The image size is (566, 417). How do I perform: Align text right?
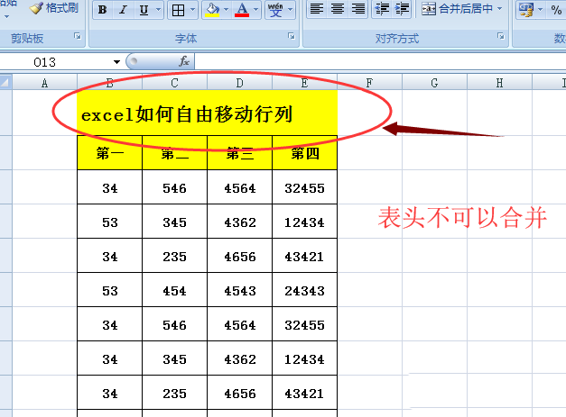tap(358, 9)
